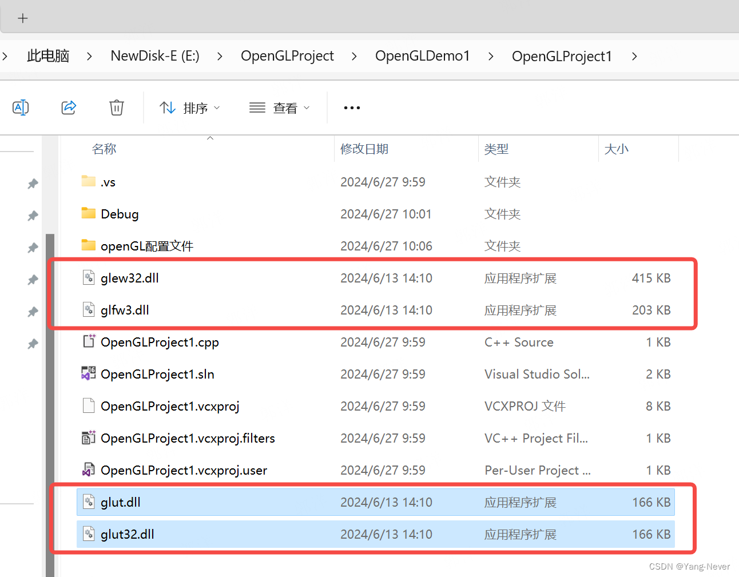The height and width of the screenshot is (577, 739).
Task: Select the OpenGLProject1.sln solution icon
Action: 89,373
